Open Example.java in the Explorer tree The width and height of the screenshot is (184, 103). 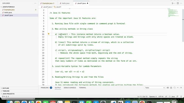tap(19, 10)
